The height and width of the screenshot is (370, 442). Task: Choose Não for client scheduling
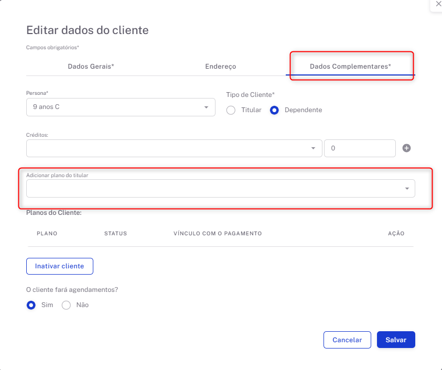66,305
